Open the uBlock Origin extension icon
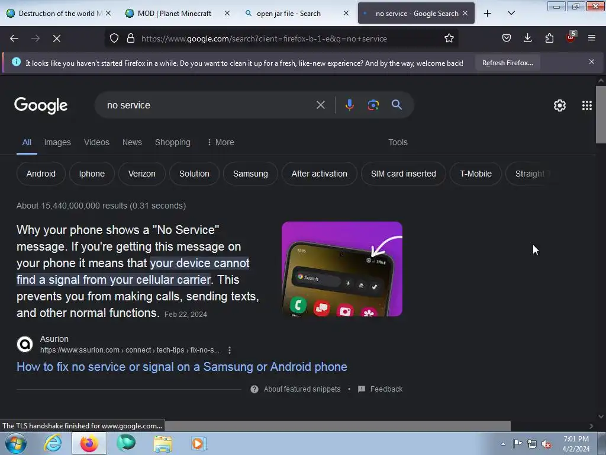 570,37
